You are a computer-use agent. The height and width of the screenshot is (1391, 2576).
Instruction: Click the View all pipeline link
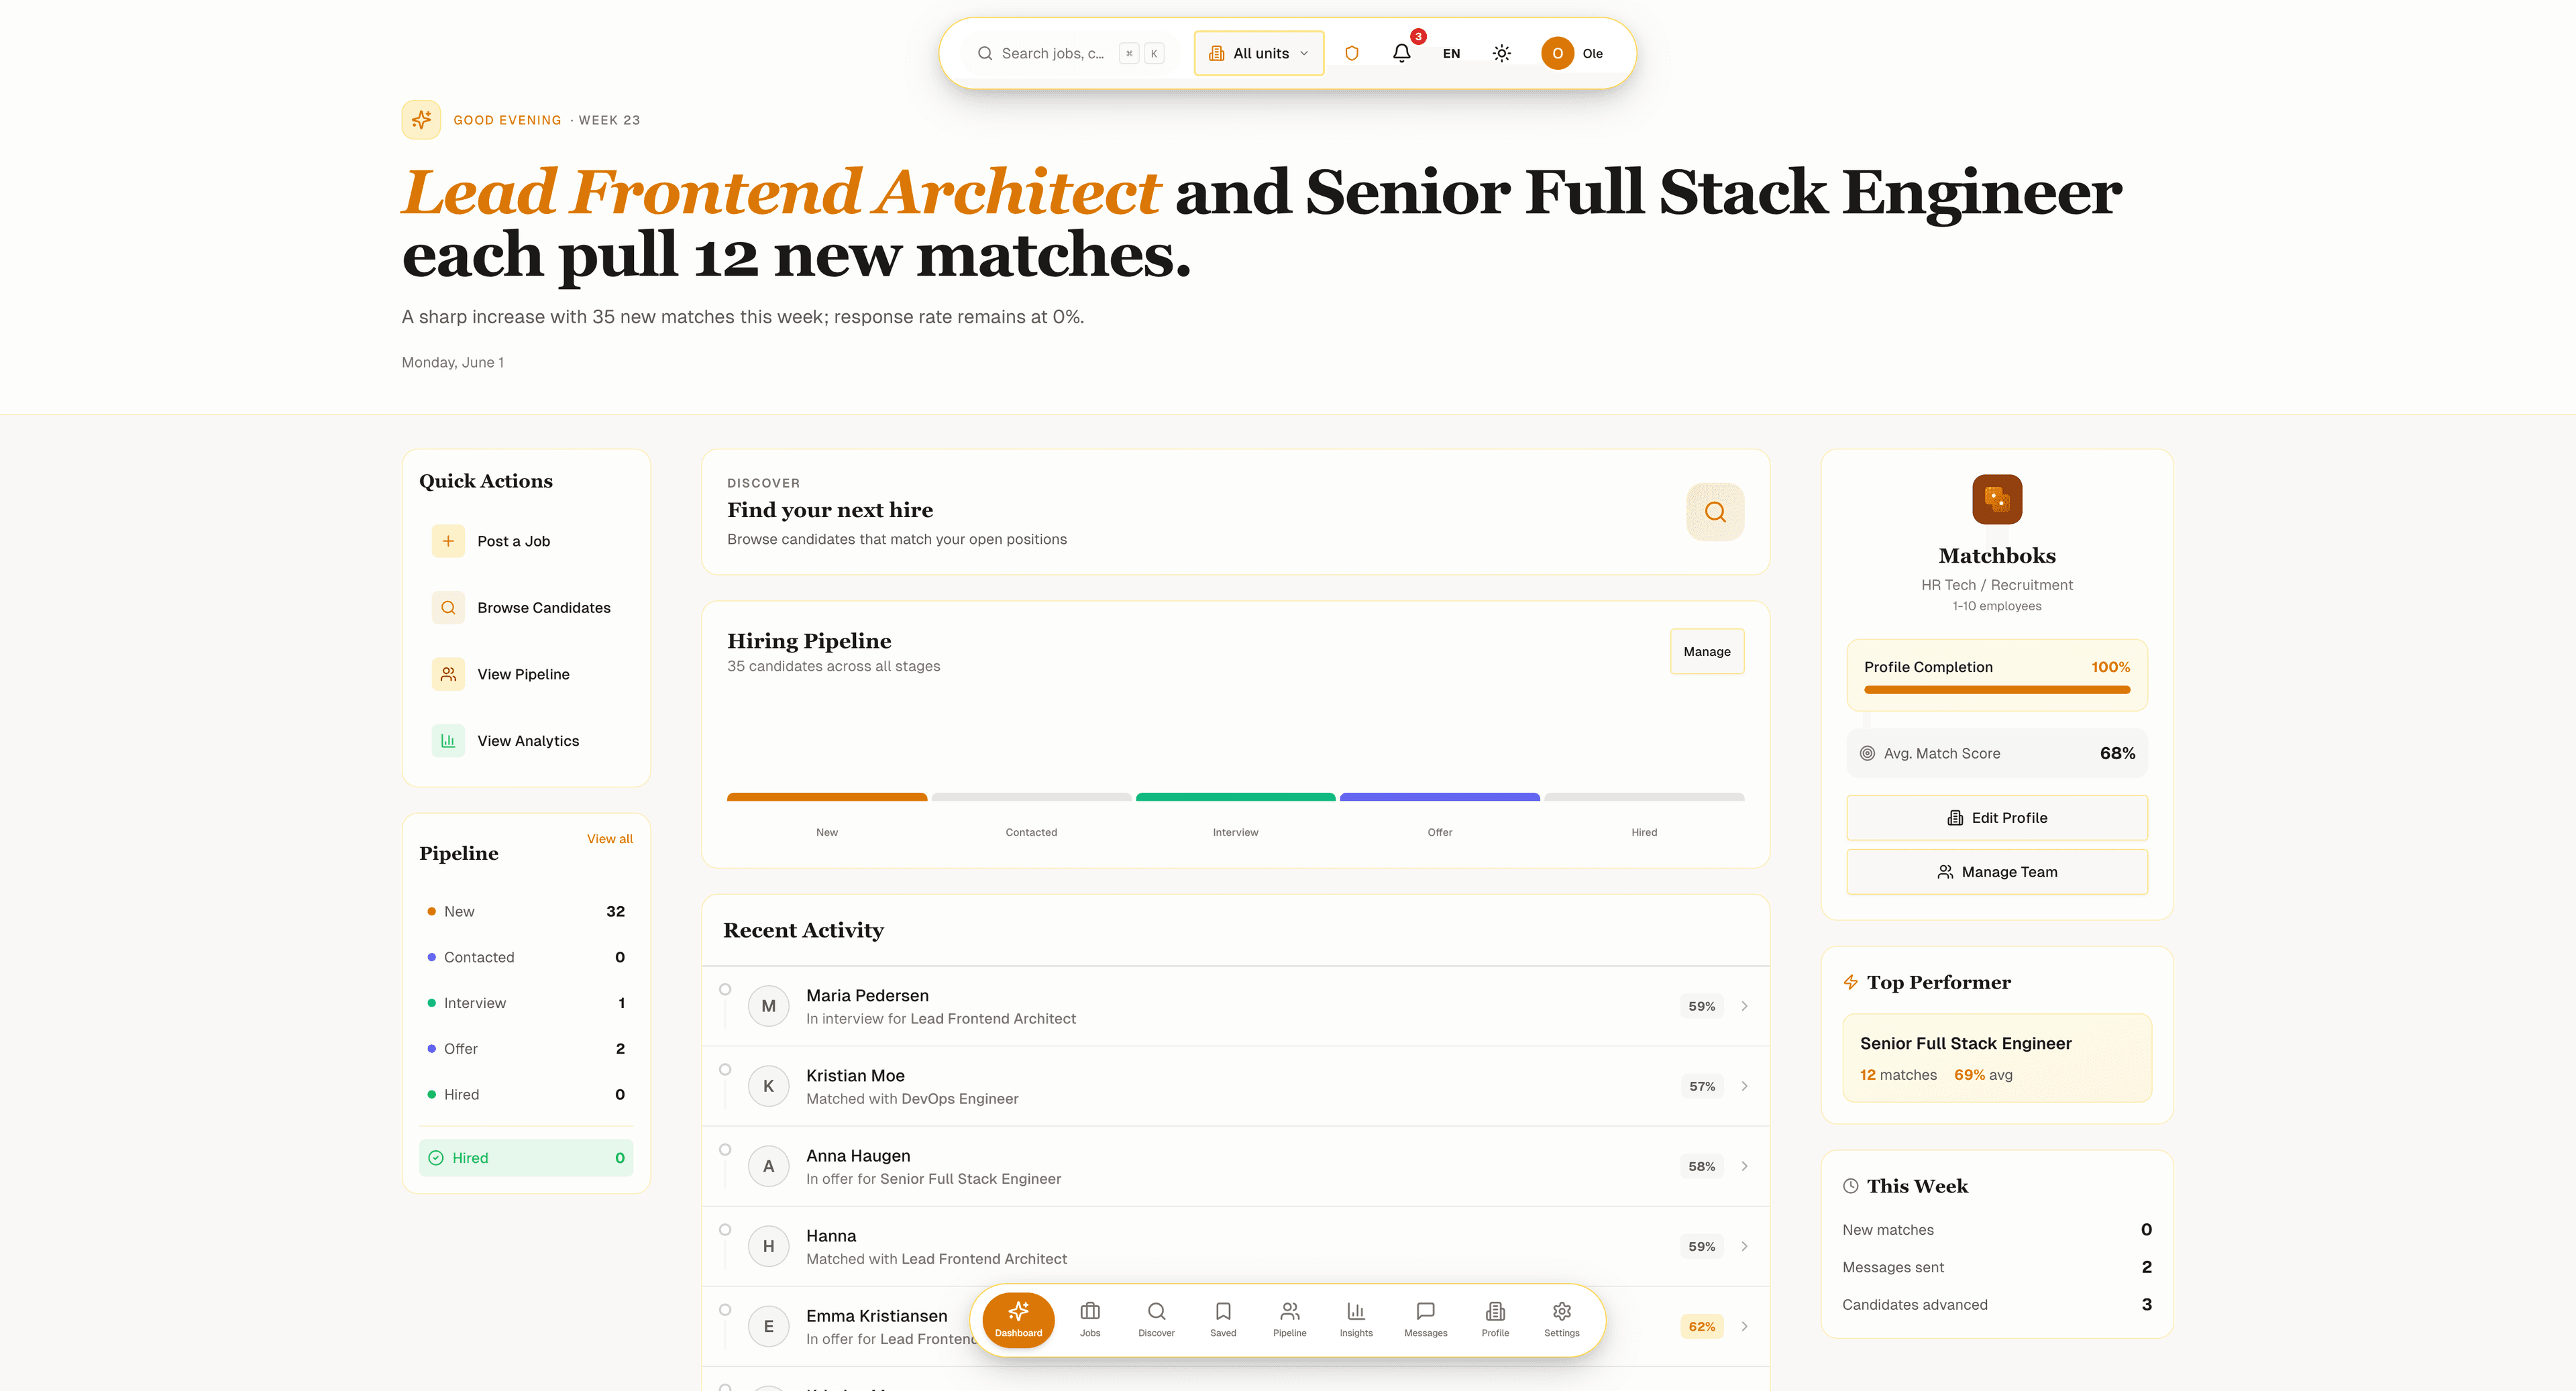click(609, 839)
